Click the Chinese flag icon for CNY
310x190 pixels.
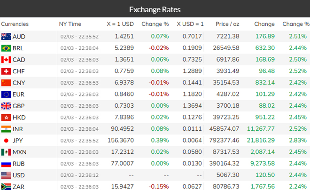6,83
